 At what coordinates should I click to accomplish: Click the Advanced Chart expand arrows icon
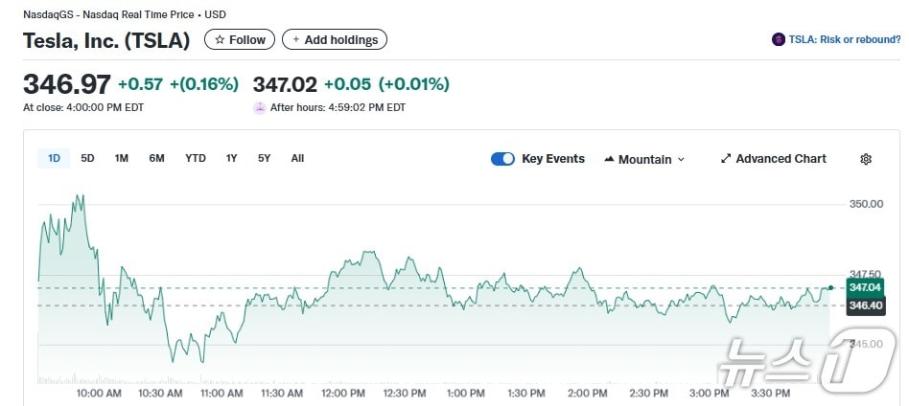point(726,159)
